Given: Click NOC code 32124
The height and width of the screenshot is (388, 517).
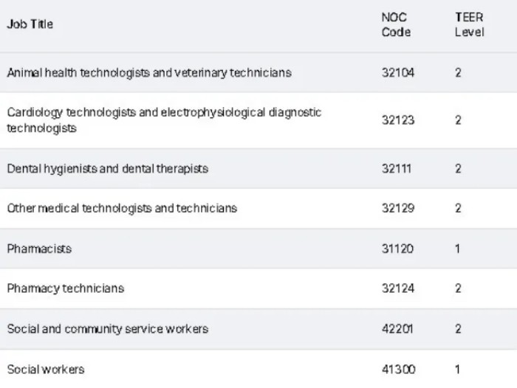Looking at the screenshot, I should [x=398, y=288].
